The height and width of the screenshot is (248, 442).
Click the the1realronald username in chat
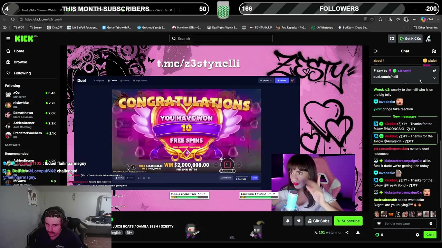[385, 200]
